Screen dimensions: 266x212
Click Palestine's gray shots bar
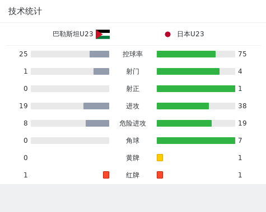(x=101, y=71)
